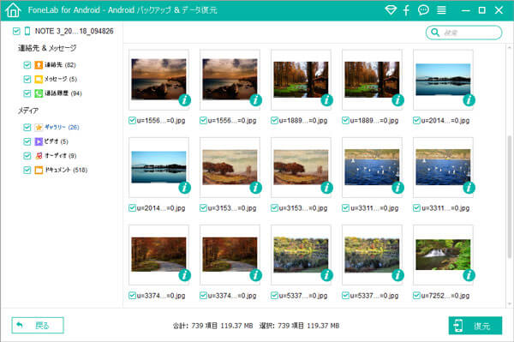Select the ビデオ (5) category label

(x=57, y=141)
